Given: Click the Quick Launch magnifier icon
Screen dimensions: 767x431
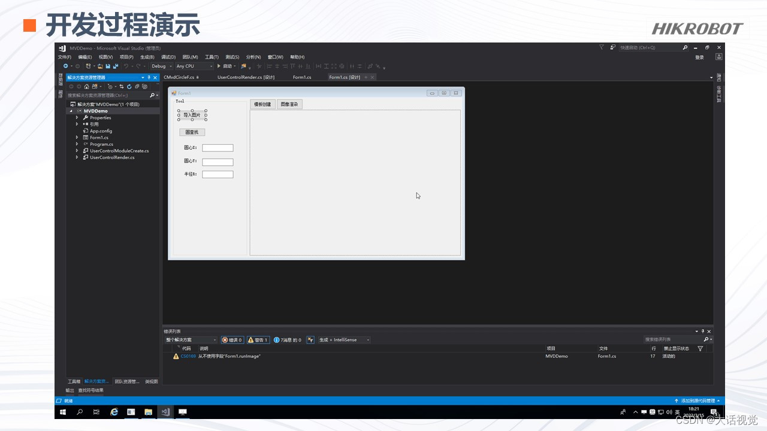Looking at the screenshot, I should click(x=685, y=47).
